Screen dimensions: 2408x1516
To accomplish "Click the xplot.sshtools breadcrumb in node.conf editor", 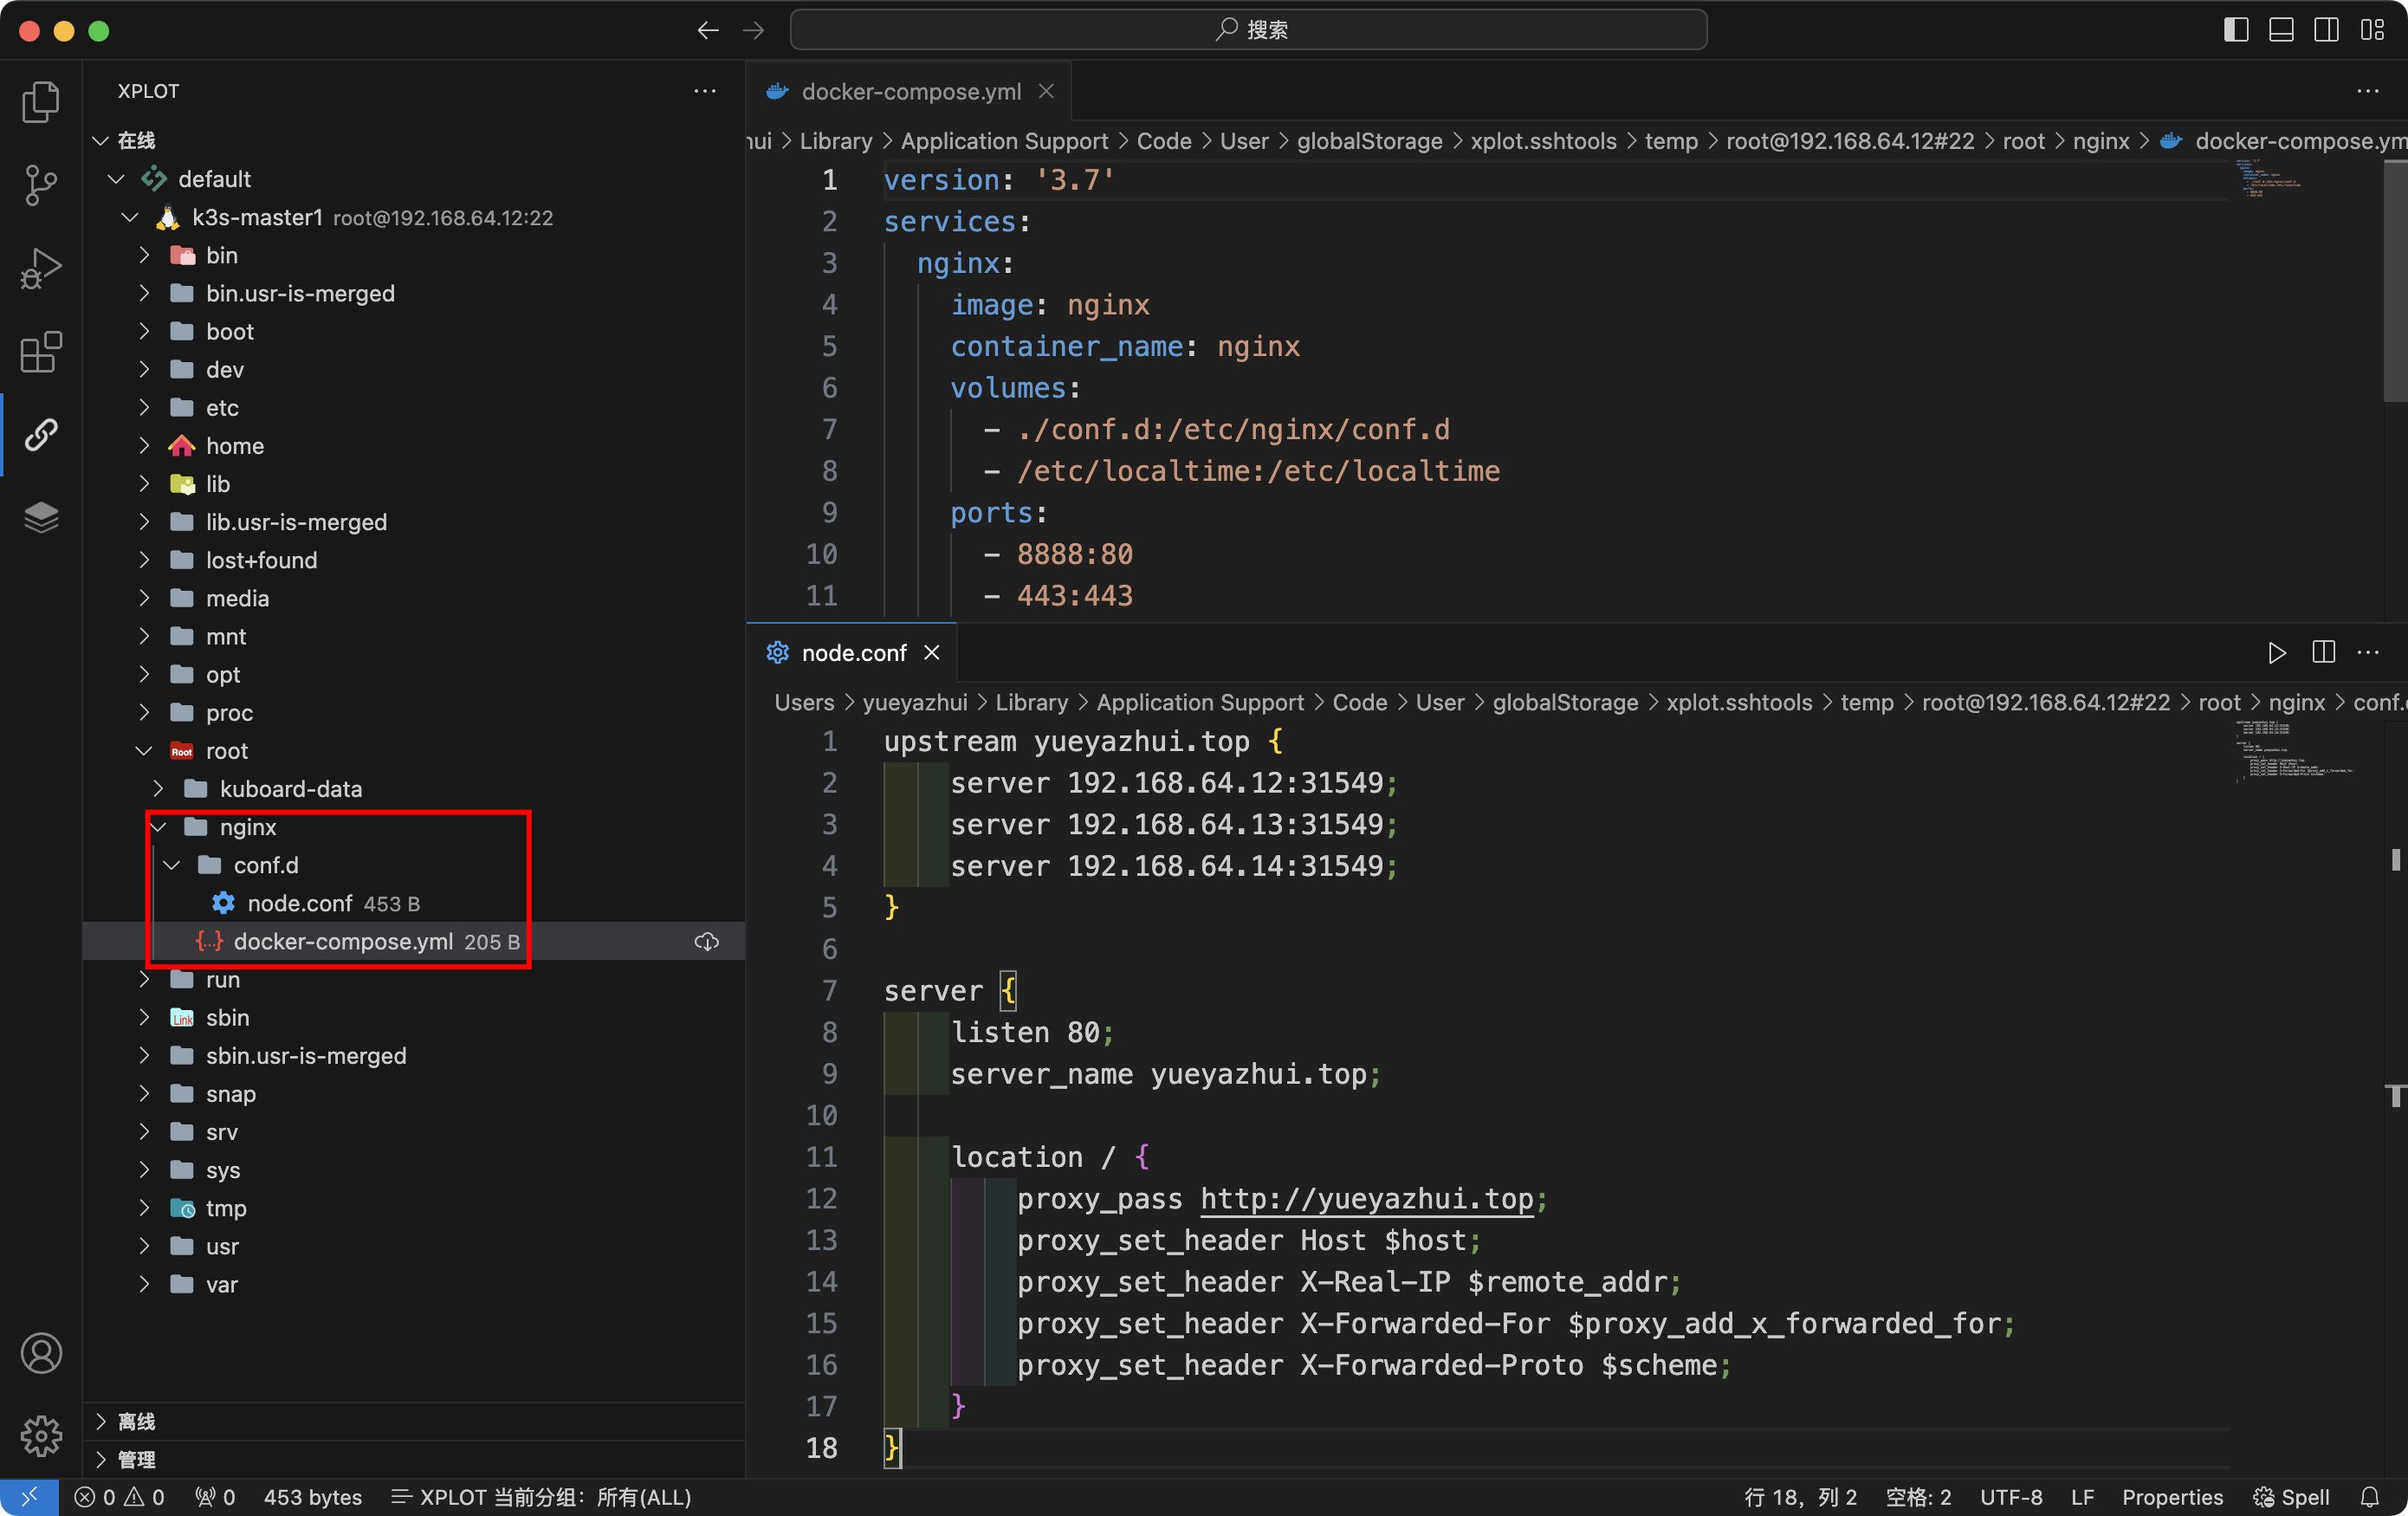I will pyautogui.click(x=1739, y=703).
